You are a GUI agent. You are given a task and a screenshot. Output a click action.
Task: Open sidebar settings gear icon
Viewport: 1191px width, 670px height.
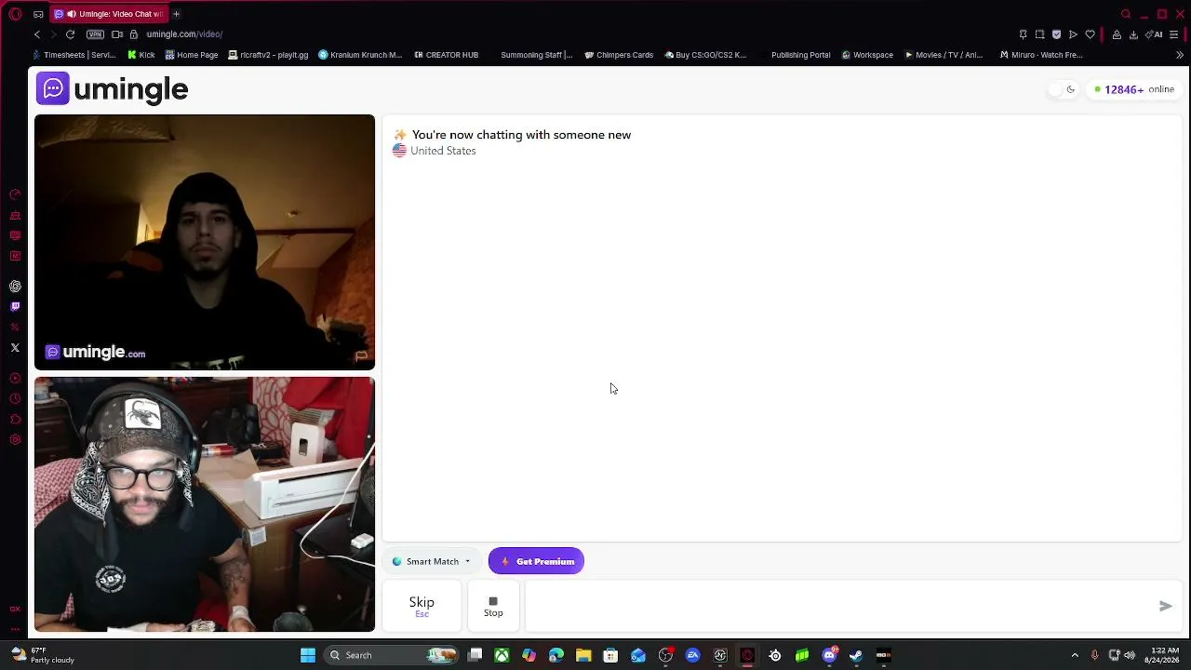15,439
